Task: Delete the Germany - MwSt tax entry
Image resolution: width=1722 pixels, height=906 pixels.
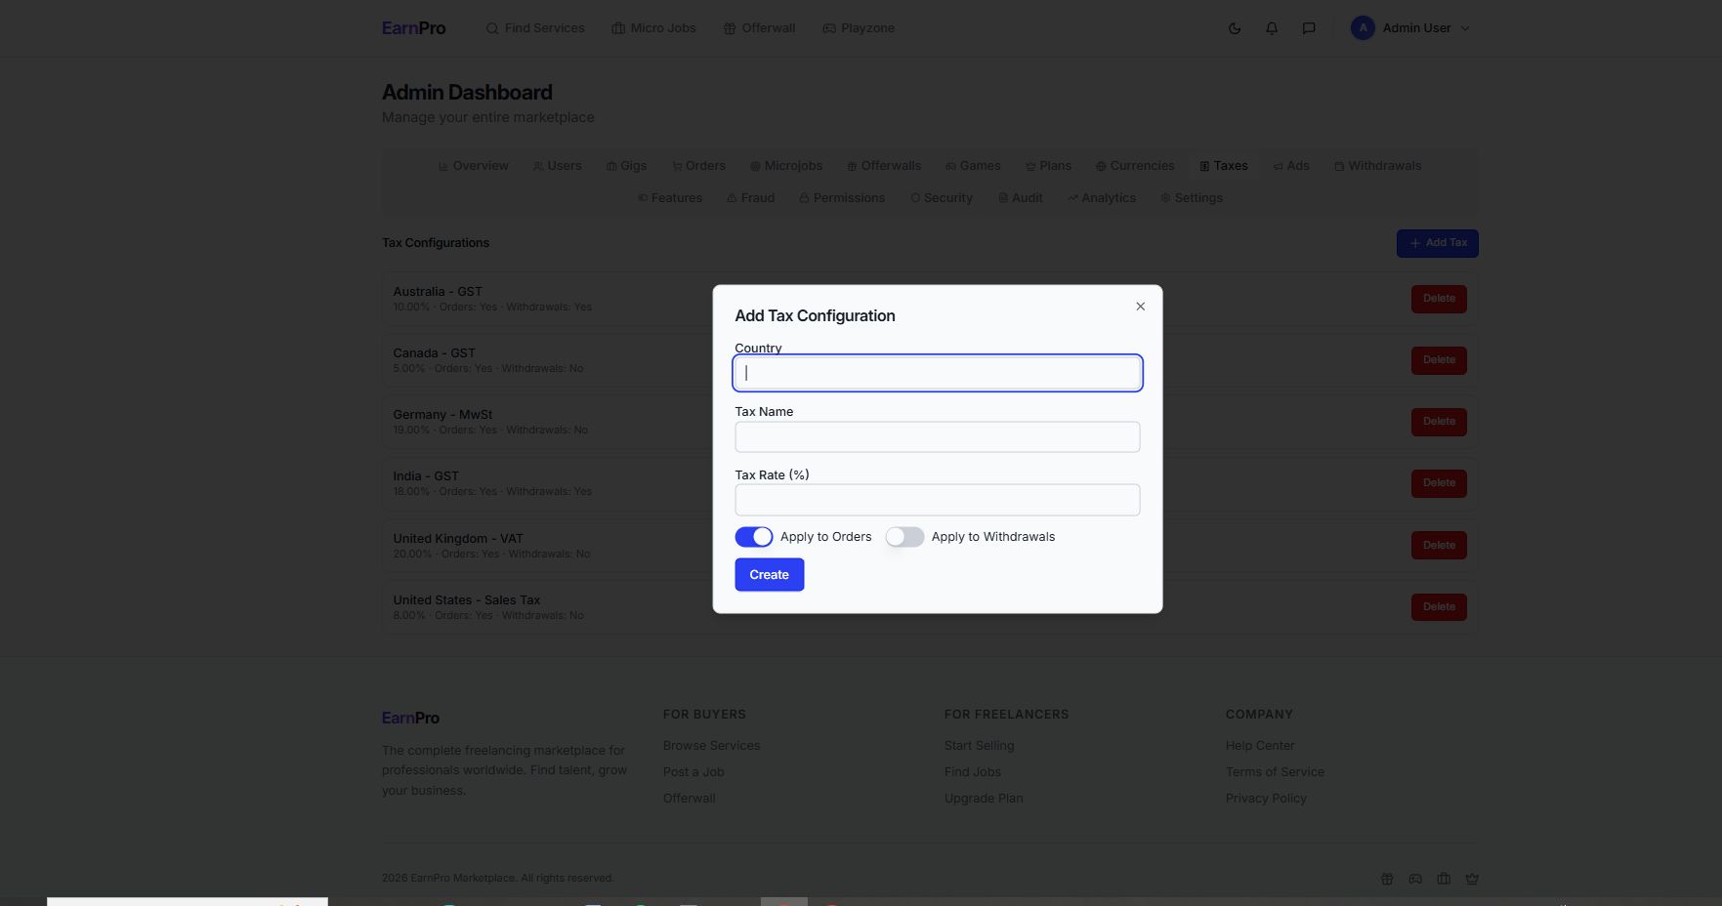Action: click(x=1439, y=422)
